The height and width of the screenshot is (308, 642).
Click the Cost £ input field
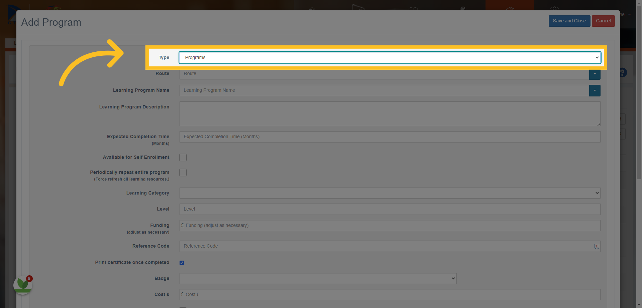[390, 295]
